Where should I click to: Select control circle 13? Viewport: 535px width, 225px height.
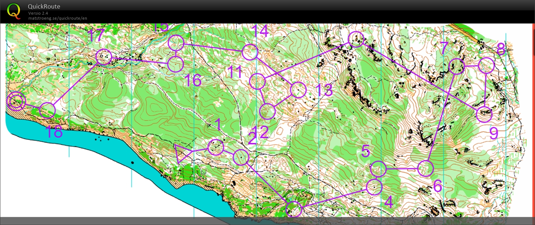pos(298,90)
